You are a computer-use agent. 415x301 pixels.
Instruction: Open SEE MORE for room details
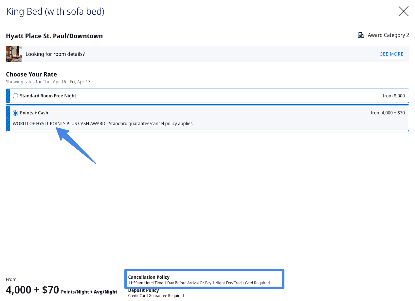point(392,54)
